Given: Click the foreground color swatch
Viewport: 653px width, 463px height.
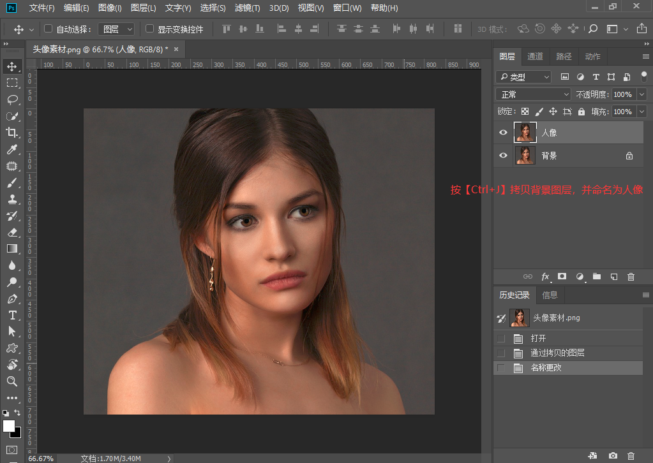Looking at the screenshot, I should click(9, 426).
